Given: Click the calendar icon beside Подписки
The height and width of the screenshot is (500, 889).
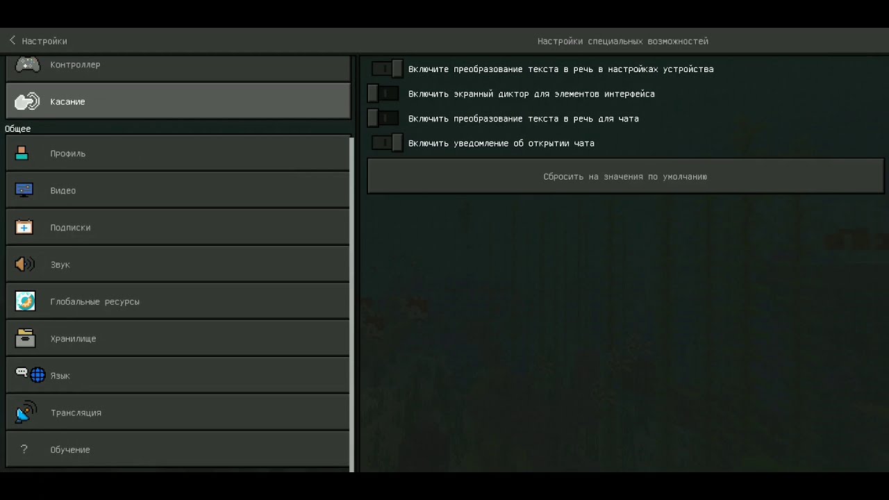Looking at the screenshot, I should (24, 227).
